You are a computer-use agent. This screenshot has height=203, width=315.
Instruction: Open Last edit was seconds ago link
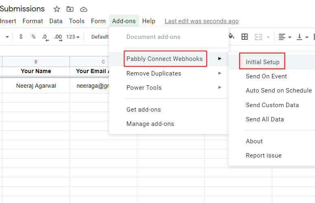(202, 21)
